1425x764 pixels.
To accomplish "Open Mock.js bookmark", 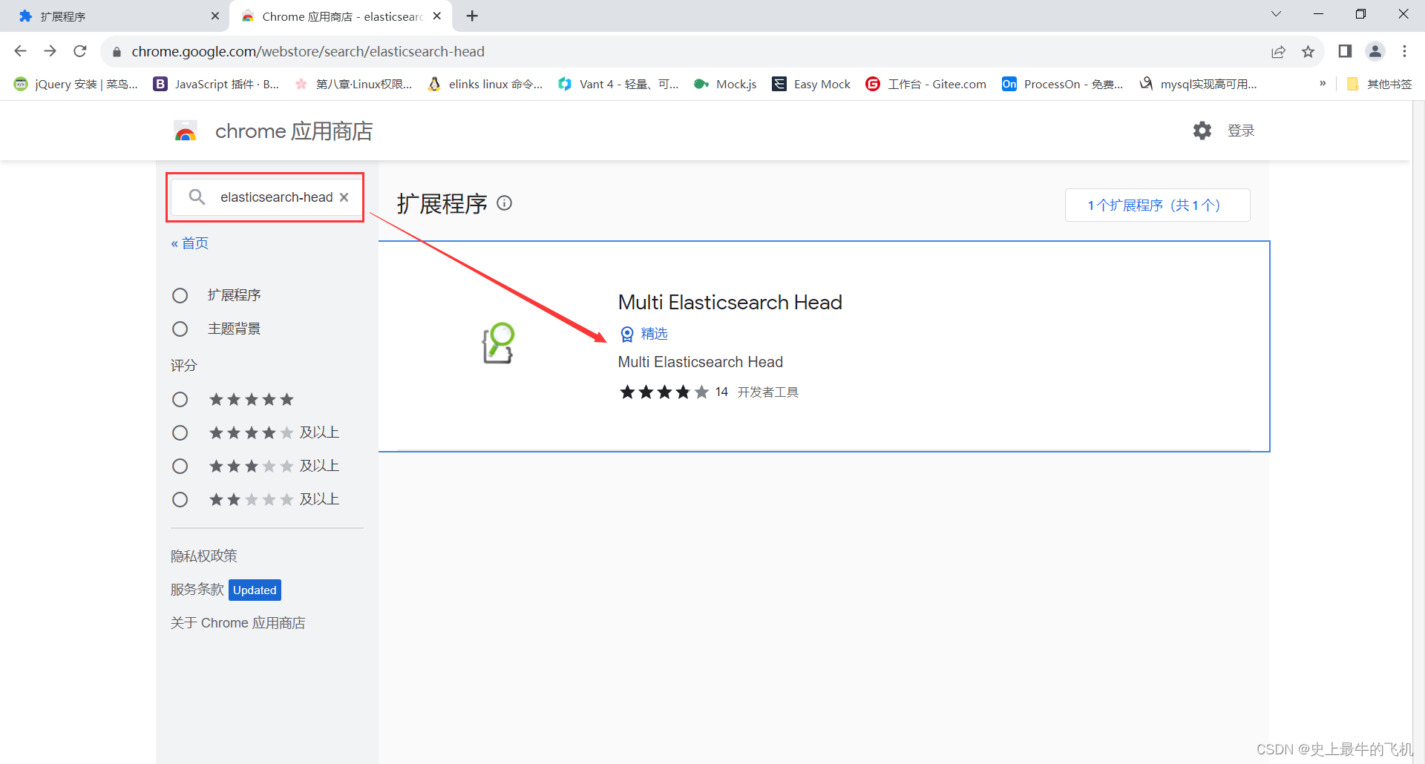I will (x=725, y=84).
